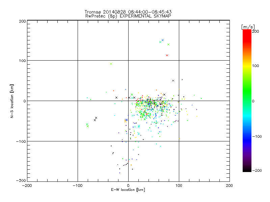This screenshot has width=270, height=202.
Task: Click the -100 tick label on the N-S axis
Action: [x=21, y=141]
